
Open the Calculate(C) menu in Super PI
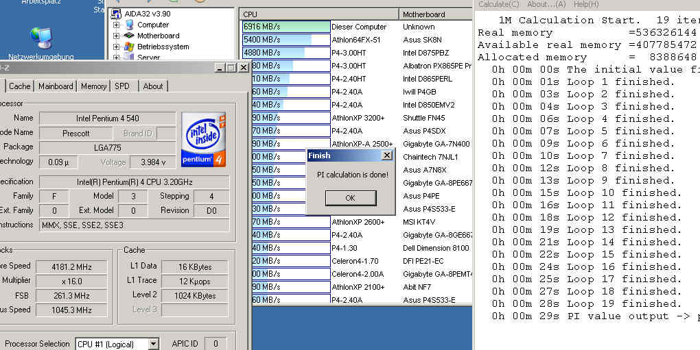[x=499, y=4]
